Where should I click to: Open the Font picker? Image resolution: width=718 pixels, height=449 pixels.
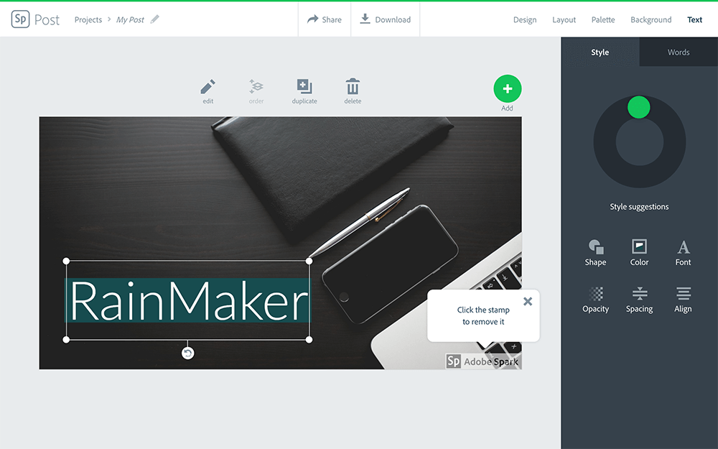(x=683, y=252)
